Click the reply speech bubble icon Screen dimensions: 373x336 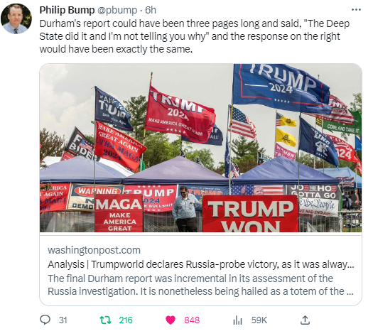click(45, 320)
